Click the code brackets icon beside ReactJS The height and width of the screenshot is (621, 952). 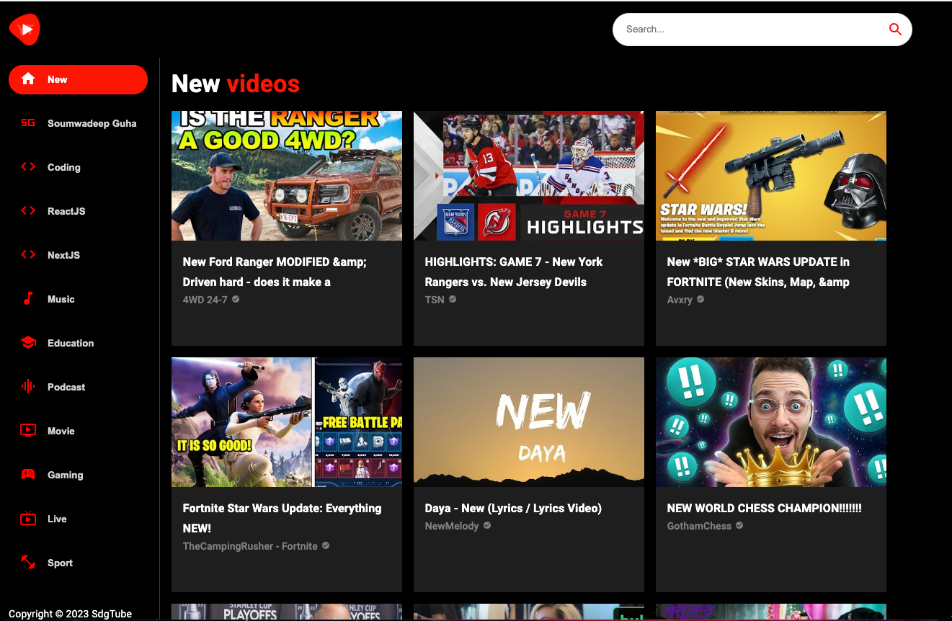click(x=28, y=211)
